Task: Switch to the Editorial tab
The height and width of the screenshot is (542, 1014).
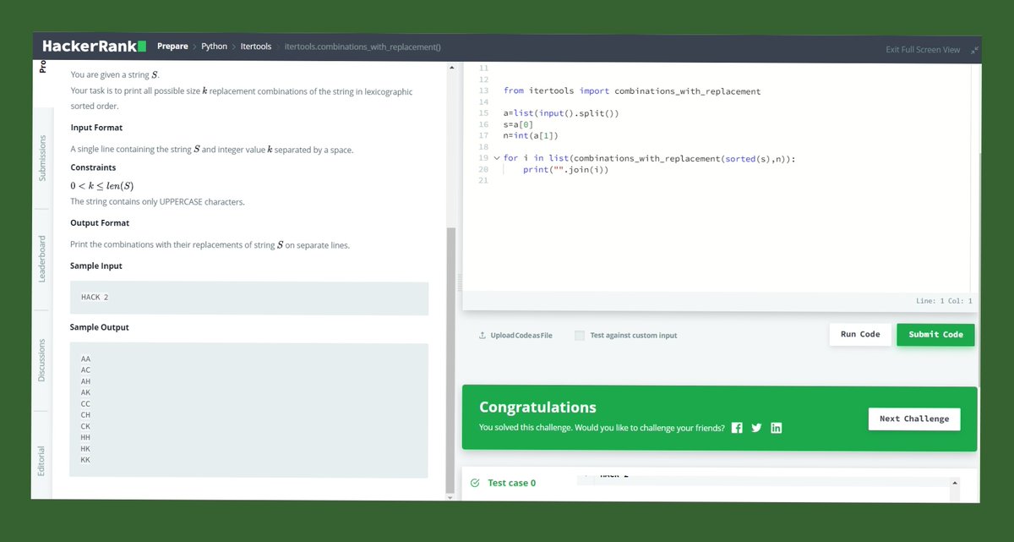Action: (42, 461)
